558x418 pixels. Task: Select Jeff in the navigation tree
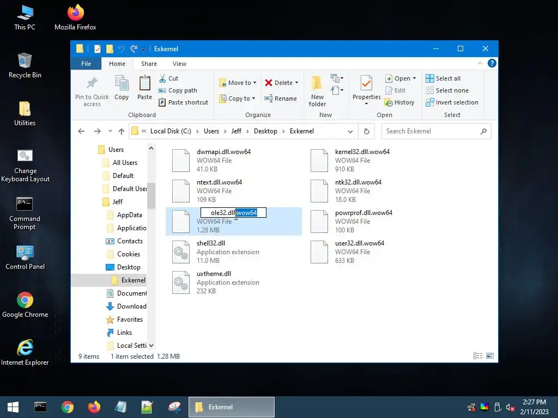point(118,202)
